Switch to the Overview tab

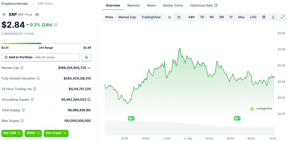point(113,5)
